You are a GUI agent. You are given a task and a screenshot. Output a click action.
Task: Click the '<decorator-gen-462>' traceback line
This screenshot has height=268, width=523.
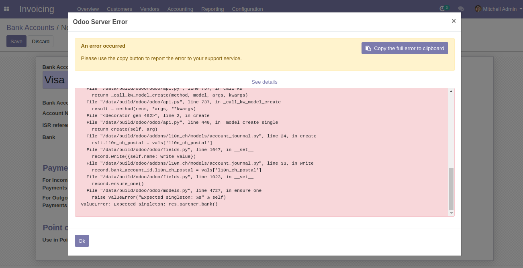[x=148, y=116]
